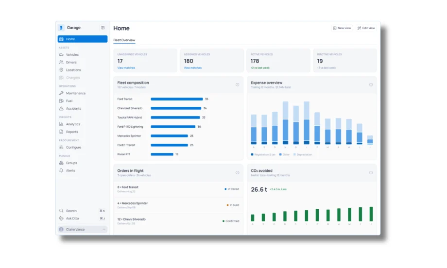This screenshot has height=268, width=447.
Task: Click the Home icon in sidebar
Action: [61, 39]
